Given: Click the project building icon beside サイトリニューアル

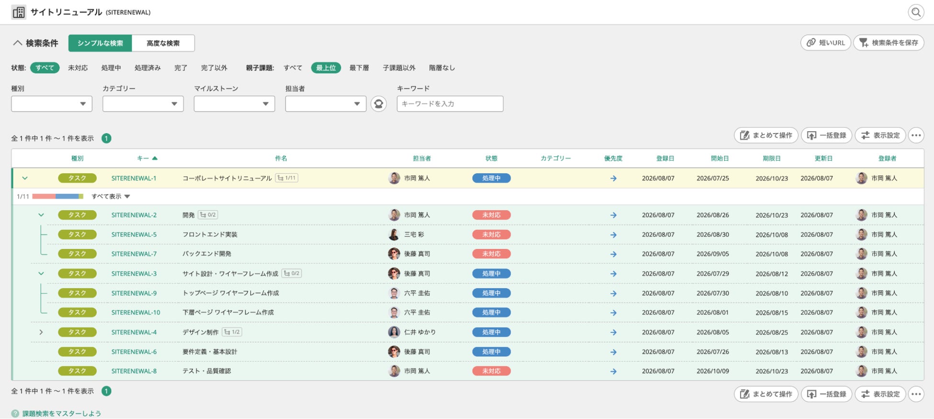Looking at the screenshot, I should pos(19,12).
